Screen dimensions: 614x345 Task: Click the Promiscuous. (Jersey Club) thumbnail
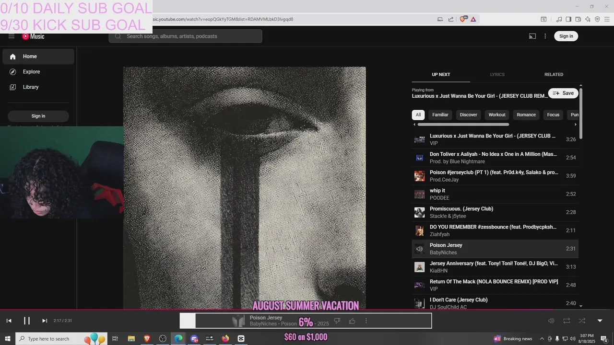click(420, 212)
